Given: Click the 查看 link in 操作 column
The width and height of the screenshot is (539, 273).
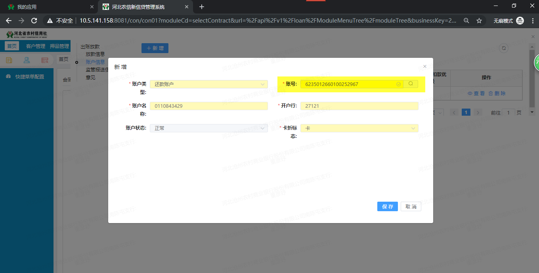Looking at the screenshot, I should click(476, 94).
